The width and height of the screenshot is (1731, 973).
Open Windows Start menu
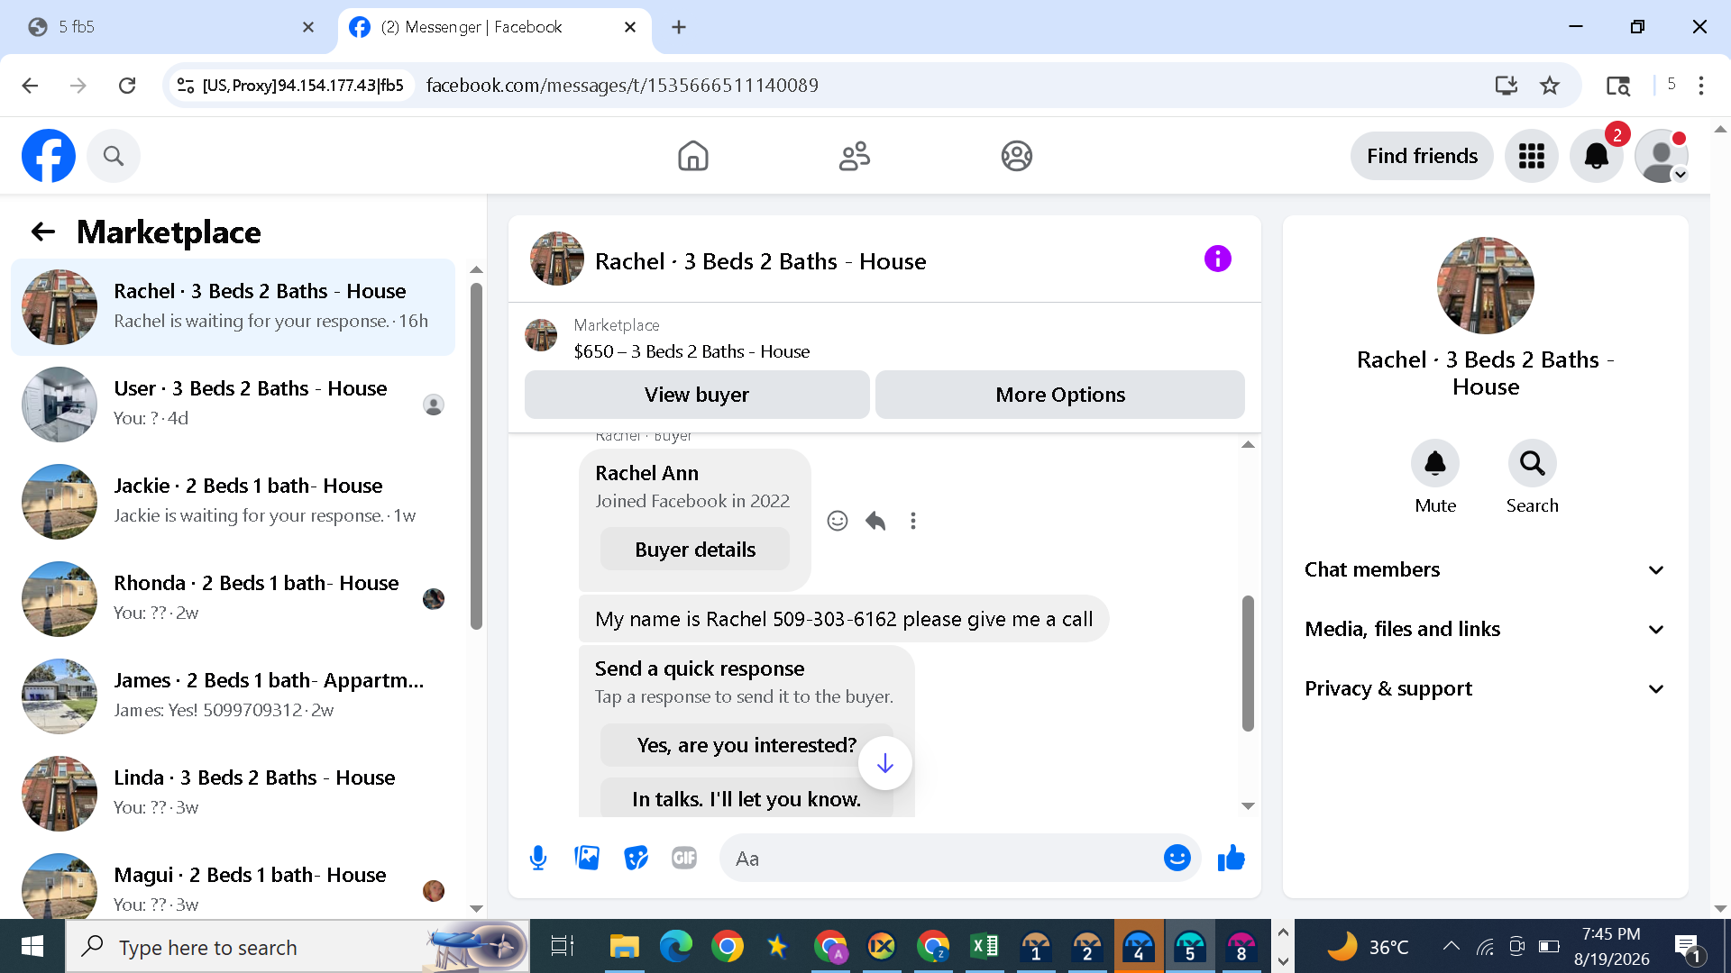[32, 946]
